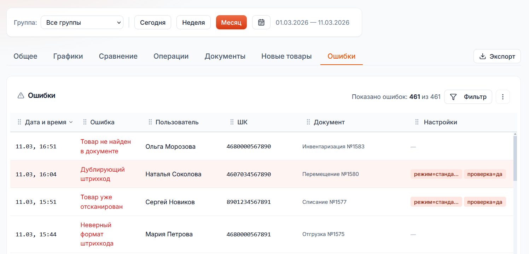
Task: Select user Наталья Соколова
Action: 173,174
